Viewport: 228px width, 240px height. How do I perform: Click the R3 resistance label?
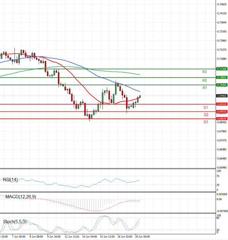tap(204, 72)
